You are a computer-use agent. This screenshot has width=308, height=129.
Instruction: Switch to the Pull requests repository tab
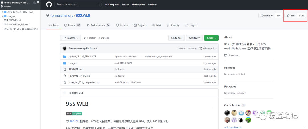tap(99, 25)
